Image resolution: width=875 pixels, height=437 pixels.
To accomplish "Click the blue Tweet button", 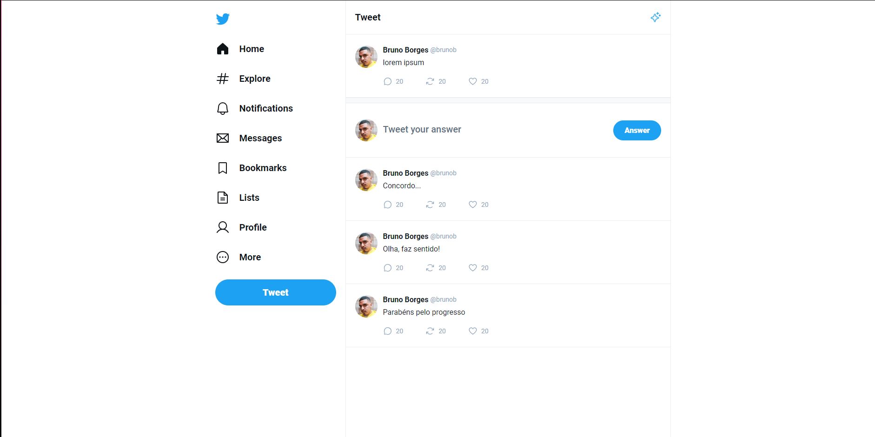I will 275,292.
